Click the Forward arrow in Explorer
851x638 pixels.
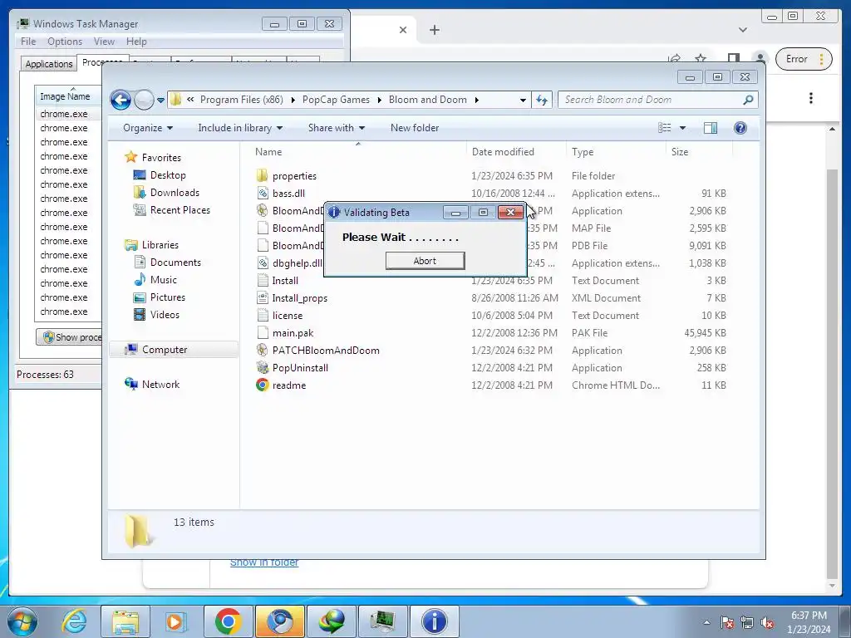coord(144,100)
